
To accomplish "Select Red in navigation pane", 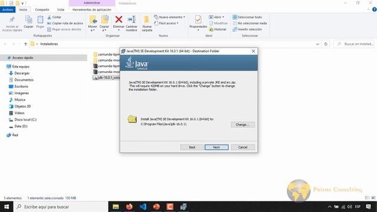I will [x=12, y=135].
